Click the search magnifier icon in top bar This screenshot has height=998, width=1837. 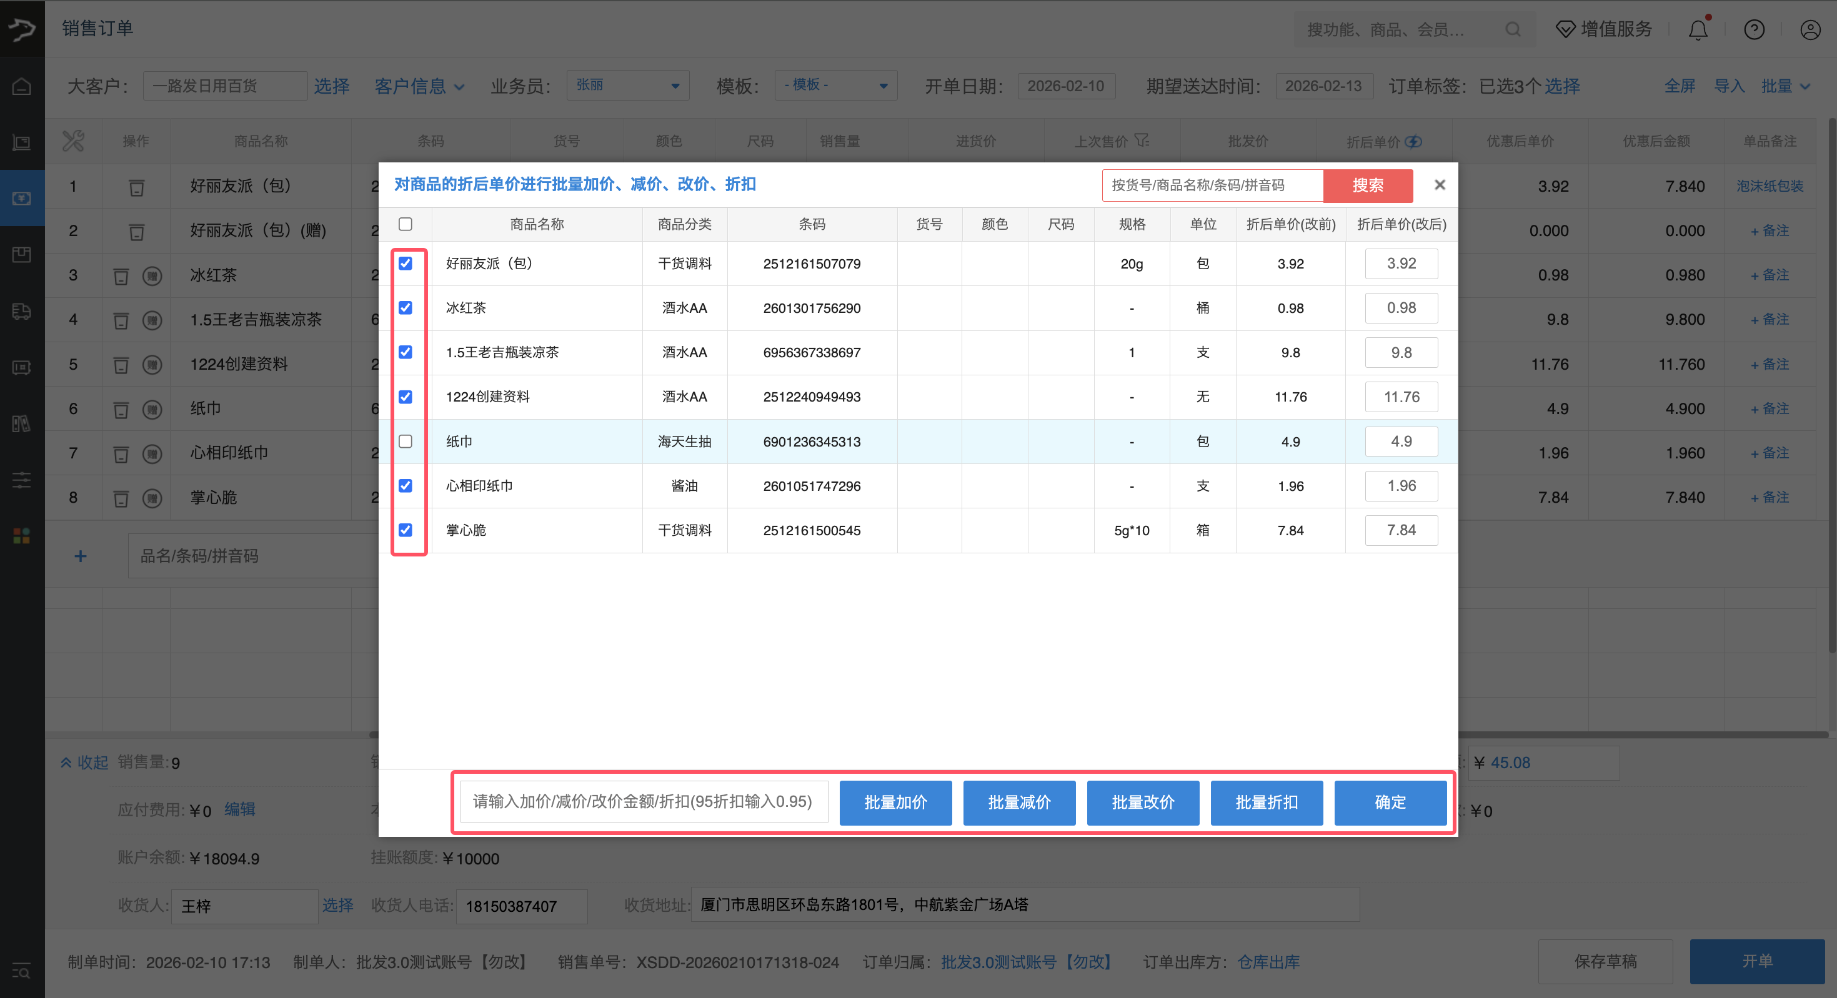pos(1513,29)
